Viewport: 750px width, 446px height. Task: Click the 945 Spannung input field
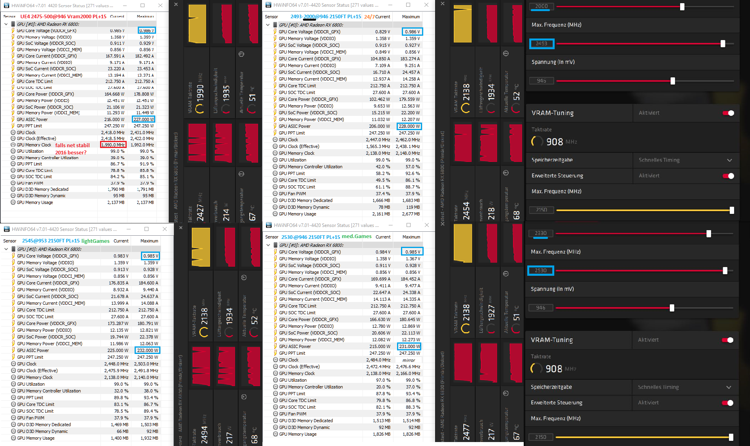542,81
